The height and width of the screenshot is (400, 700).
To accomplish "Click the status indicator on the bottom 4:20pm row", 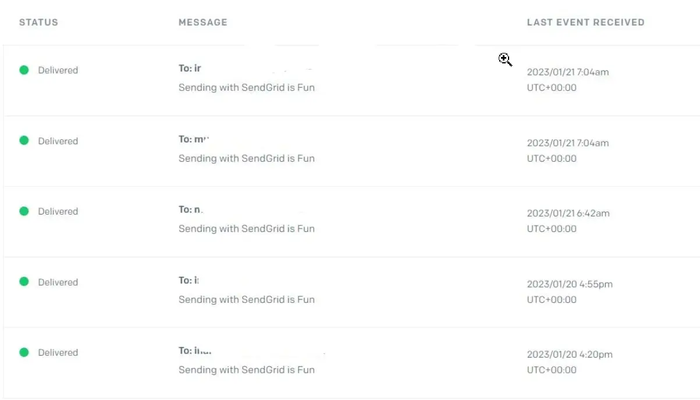I will pyautogui.click(x=24, y=352).
